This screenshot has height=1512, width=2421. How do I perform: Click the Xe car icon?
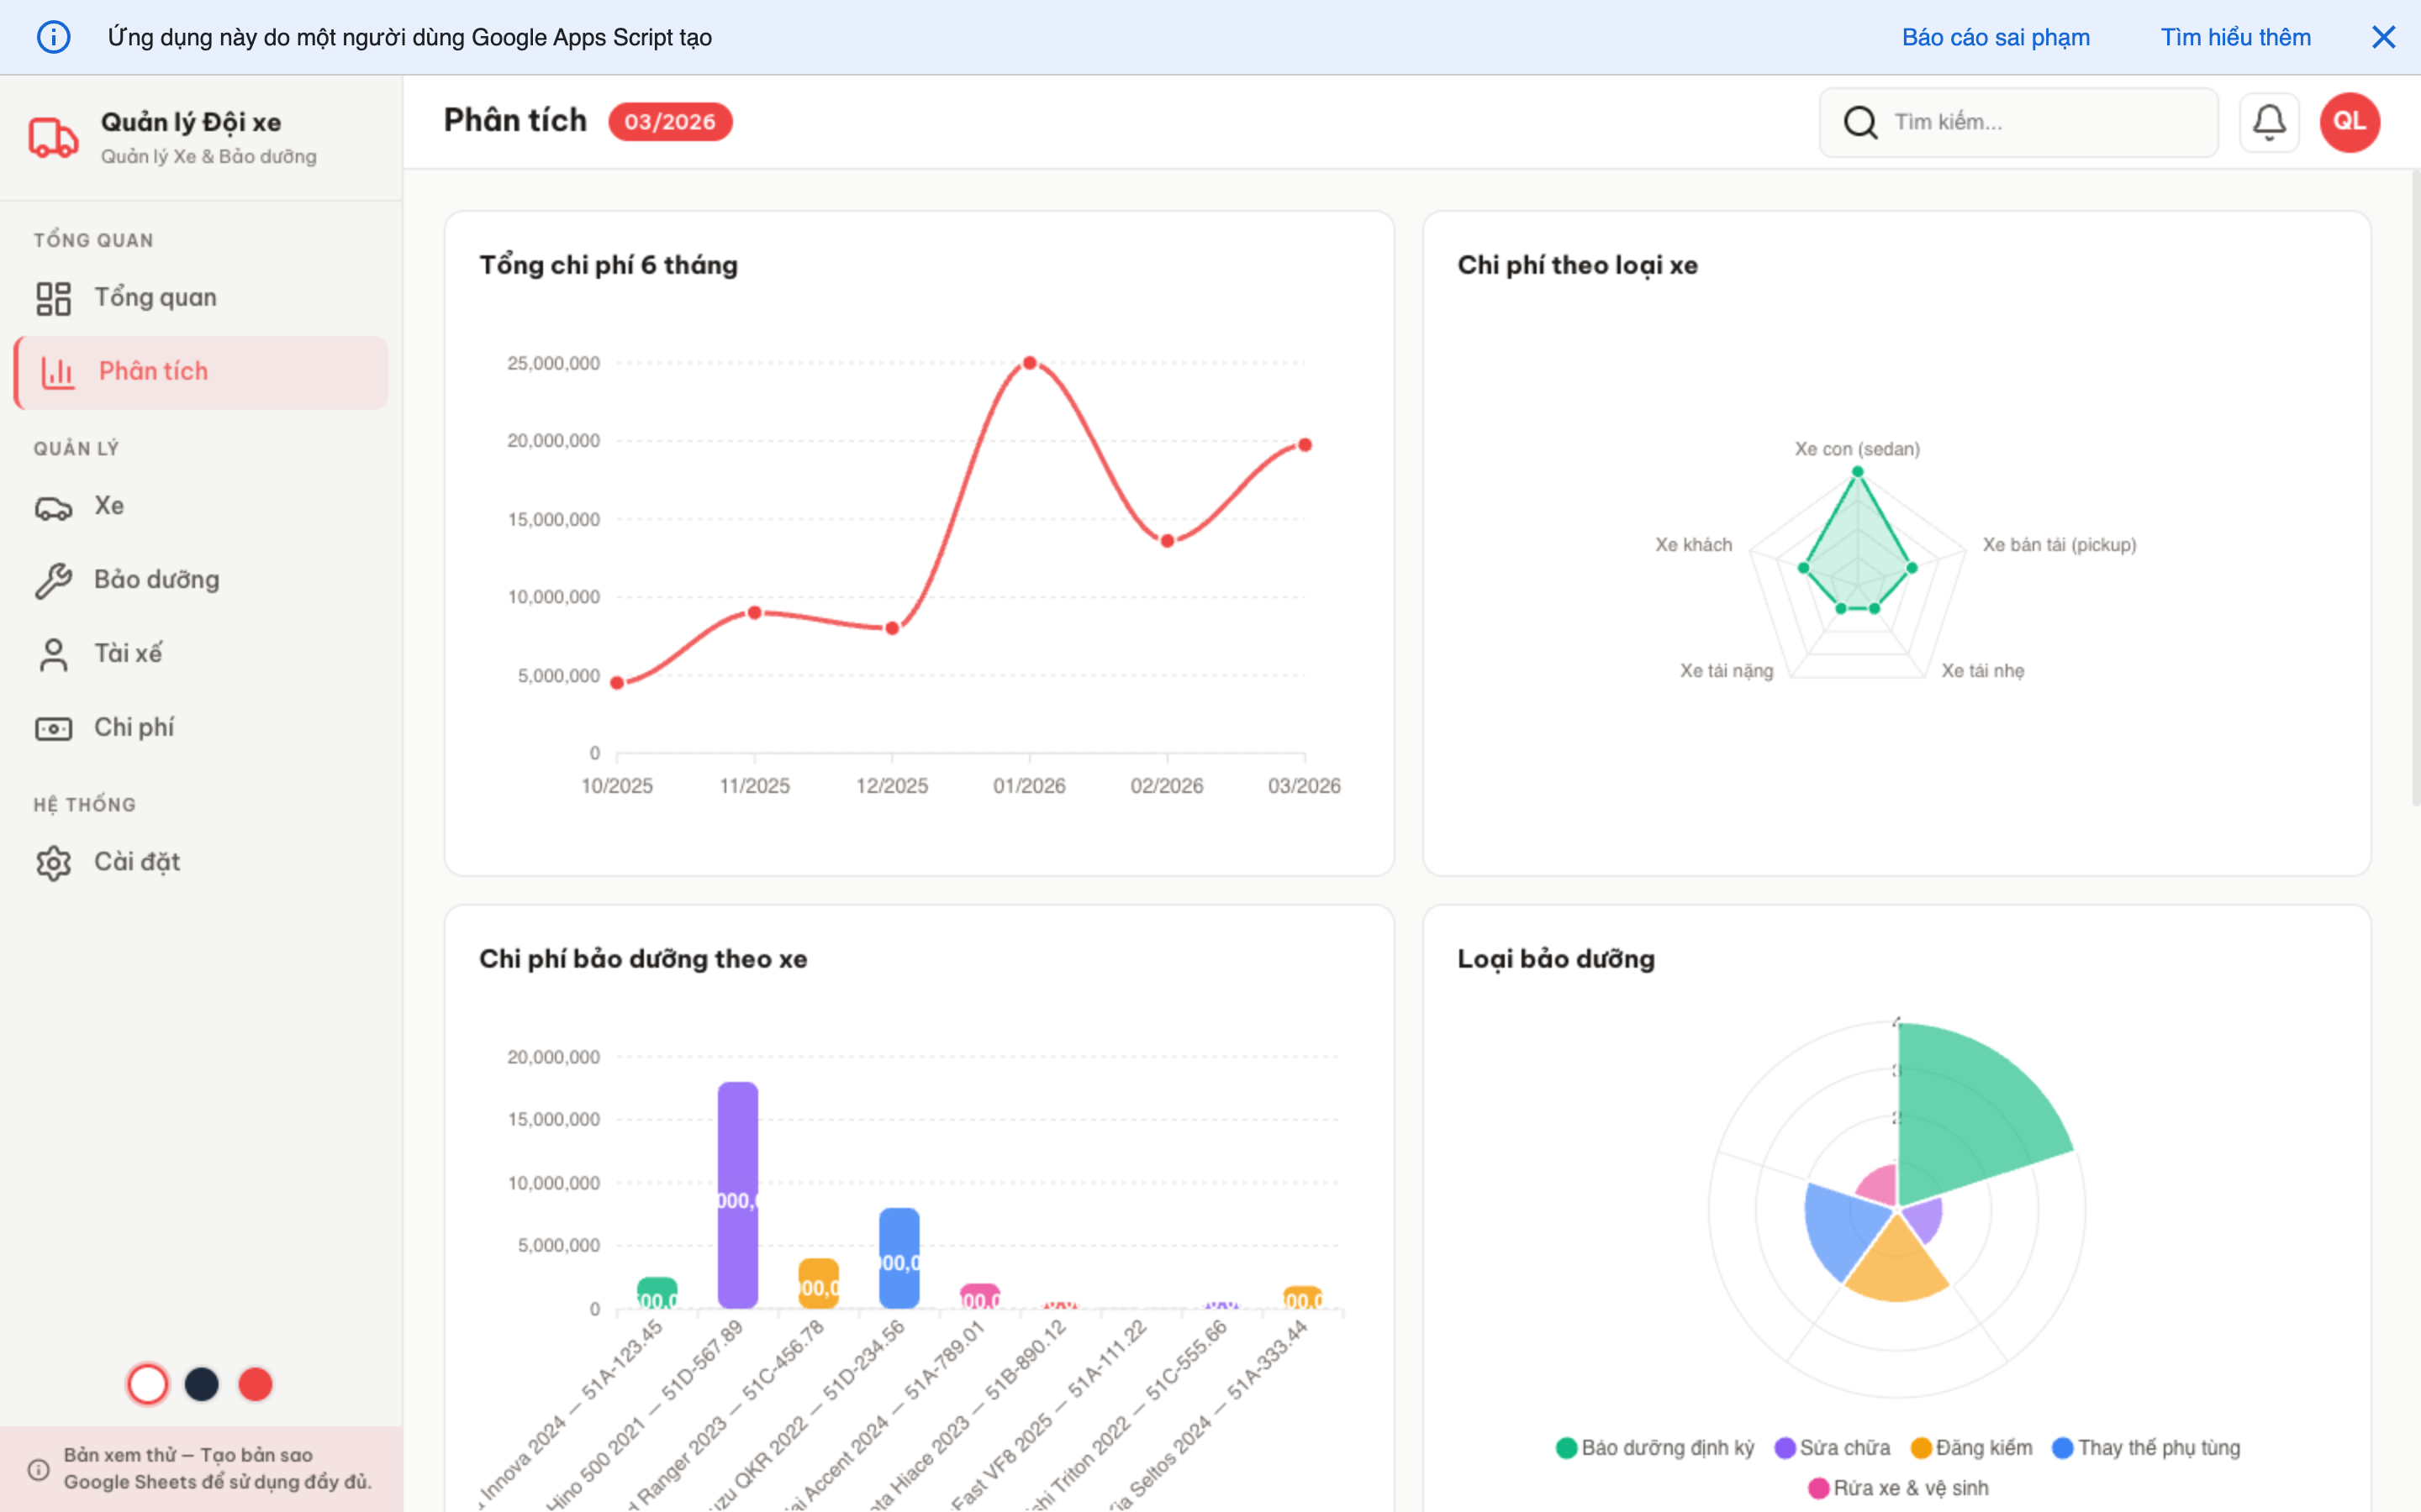tap(53, 507)
